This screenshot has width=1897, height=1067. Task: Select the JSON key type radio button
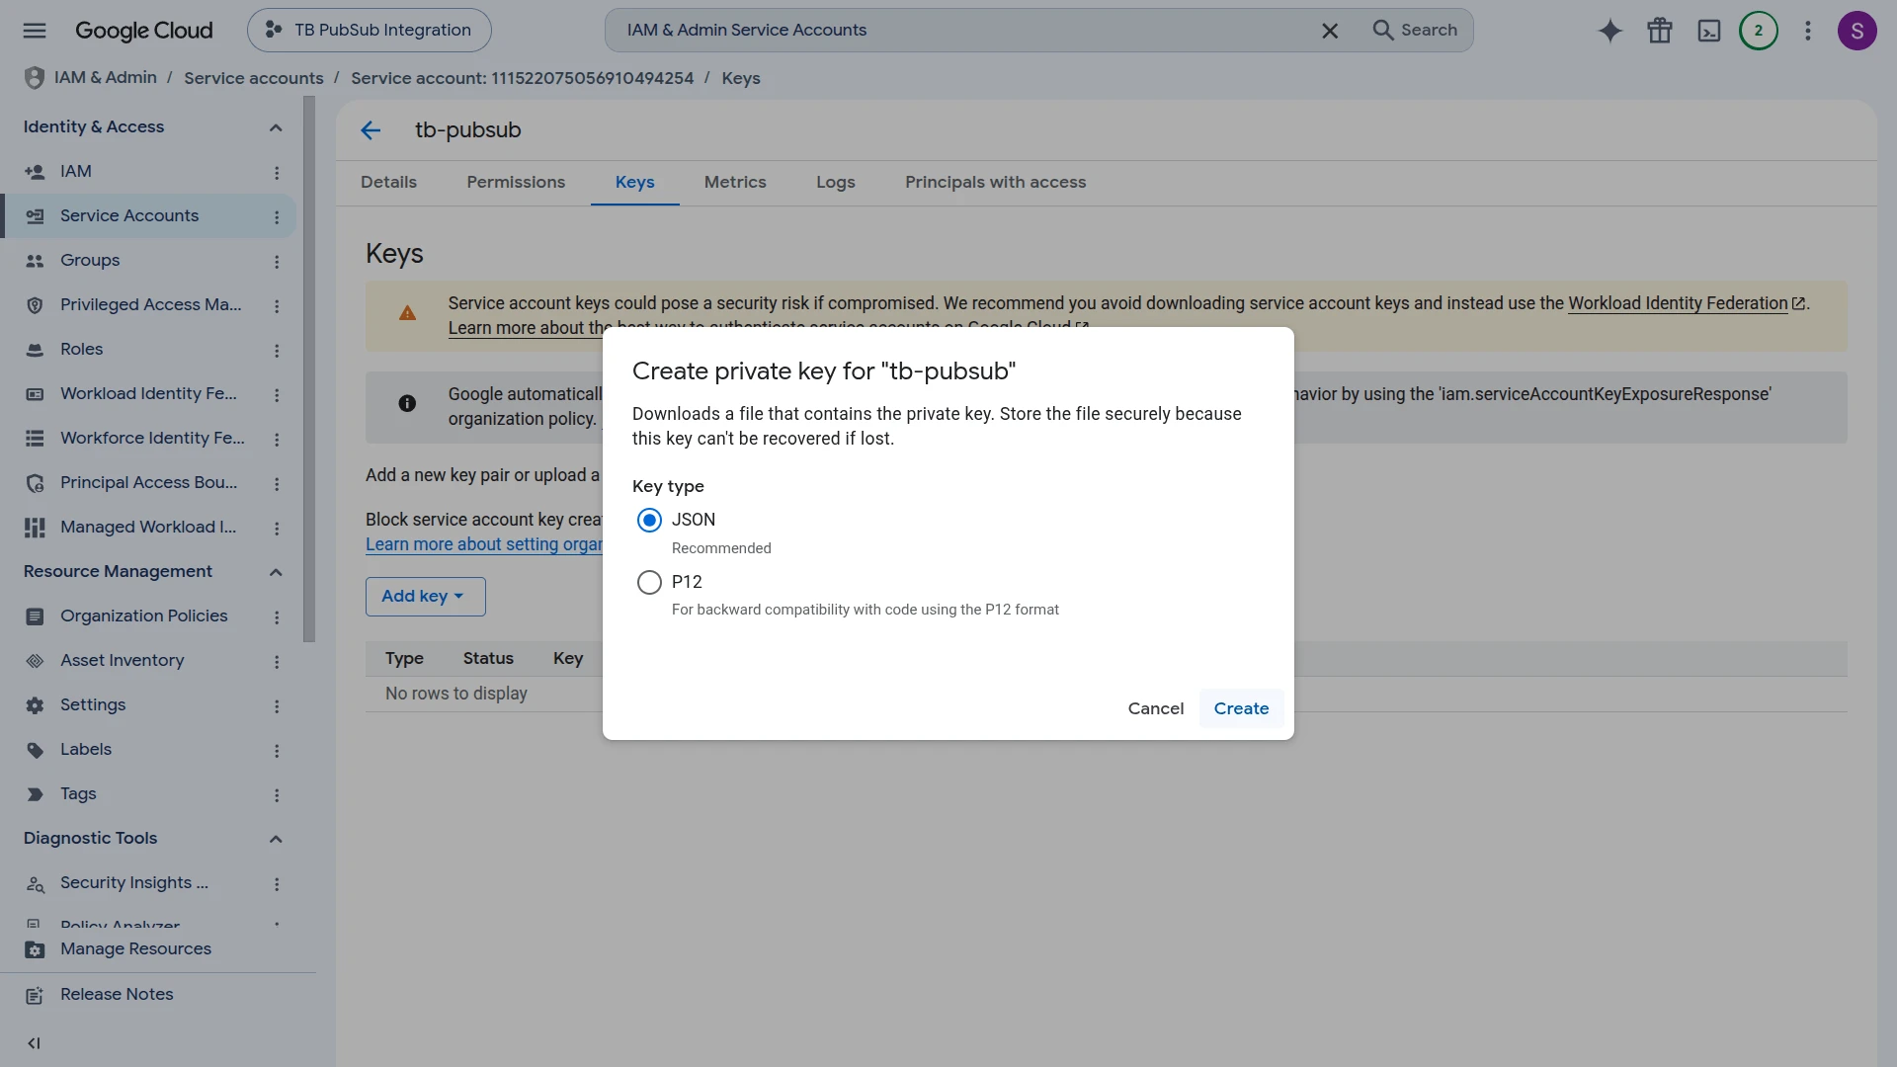(x=649, y=520)
